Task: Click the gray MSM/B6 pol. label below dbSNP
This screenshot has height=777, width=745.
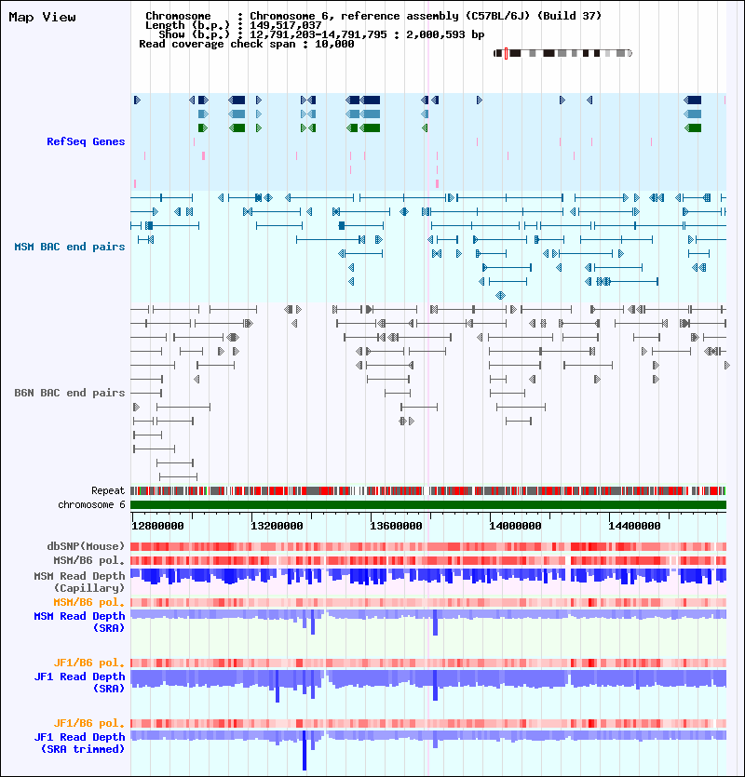Action: click(x=89, y=560)
